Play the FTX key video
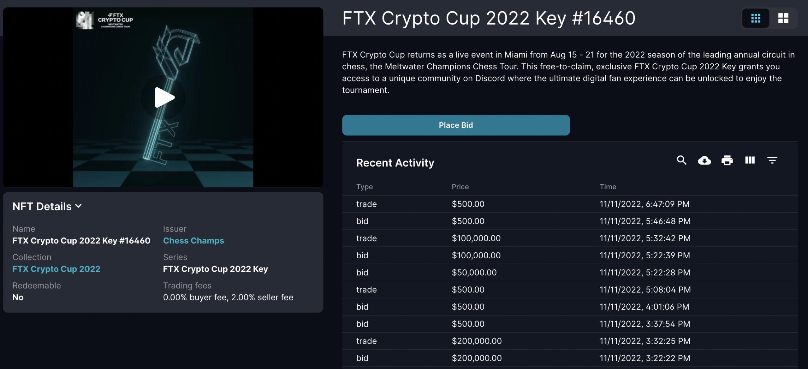This screenshot has width=808, height=369. pos(164,97)
